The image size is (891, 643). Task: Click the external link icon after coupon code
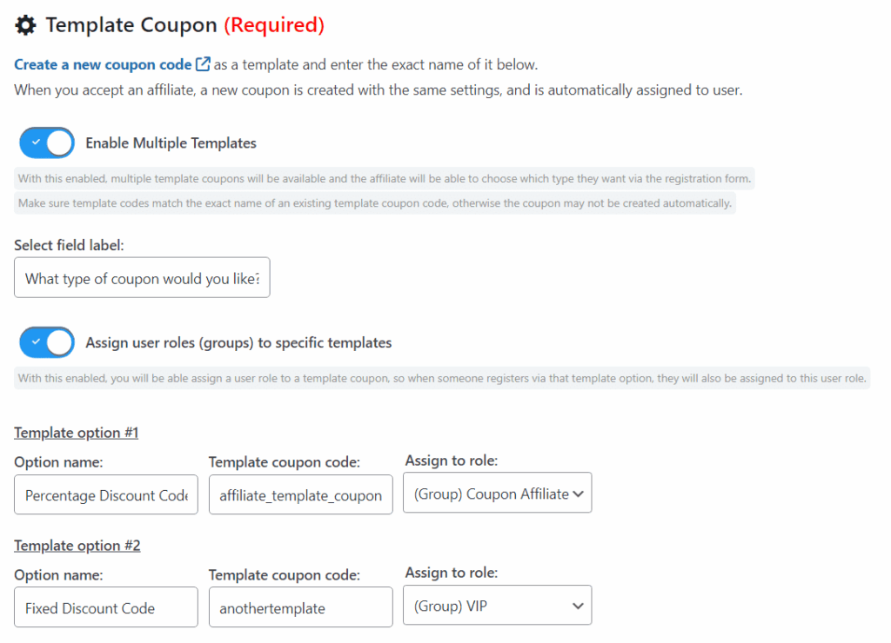coord(203,64)
